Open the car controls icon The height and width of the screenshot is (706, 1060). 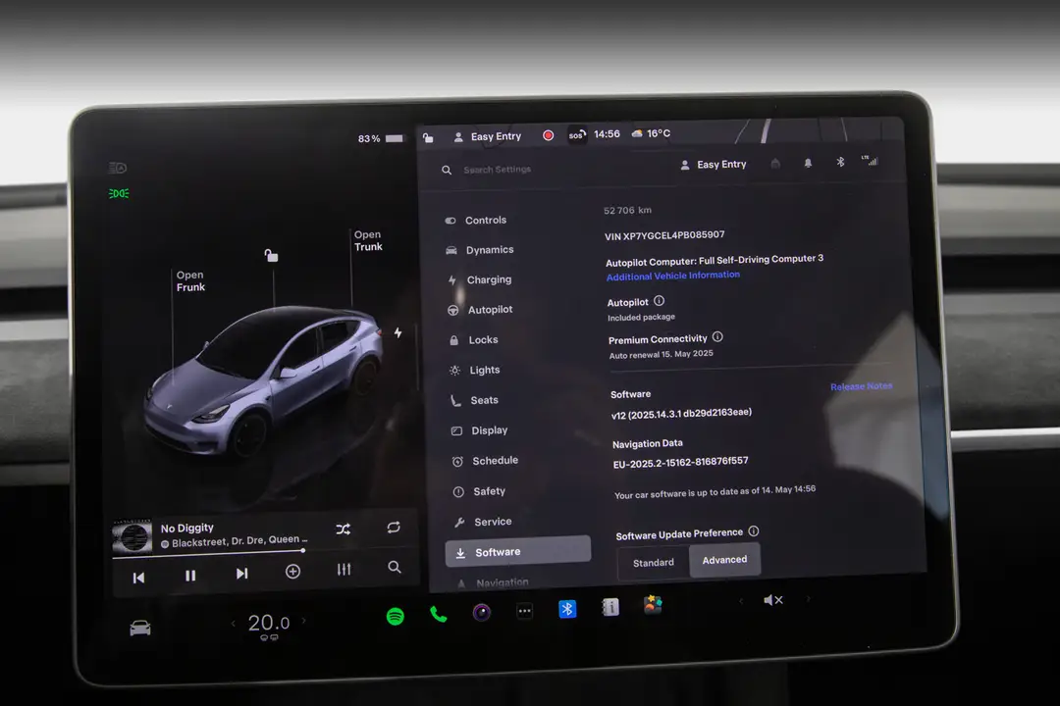[140, 629]
